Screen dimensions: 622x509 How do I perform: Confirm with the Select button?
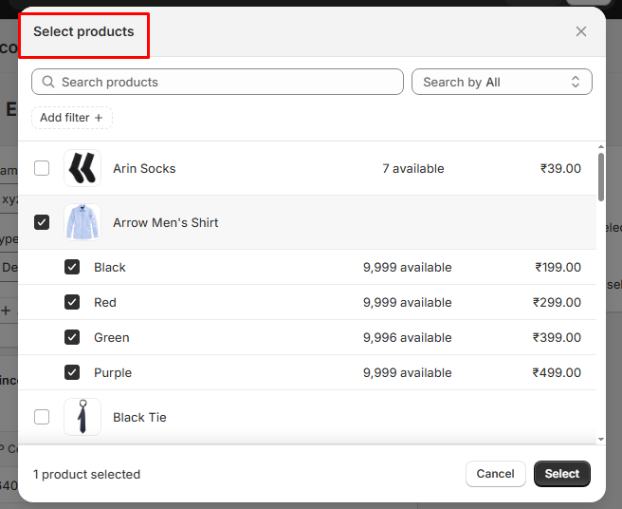tap(561, 474)
